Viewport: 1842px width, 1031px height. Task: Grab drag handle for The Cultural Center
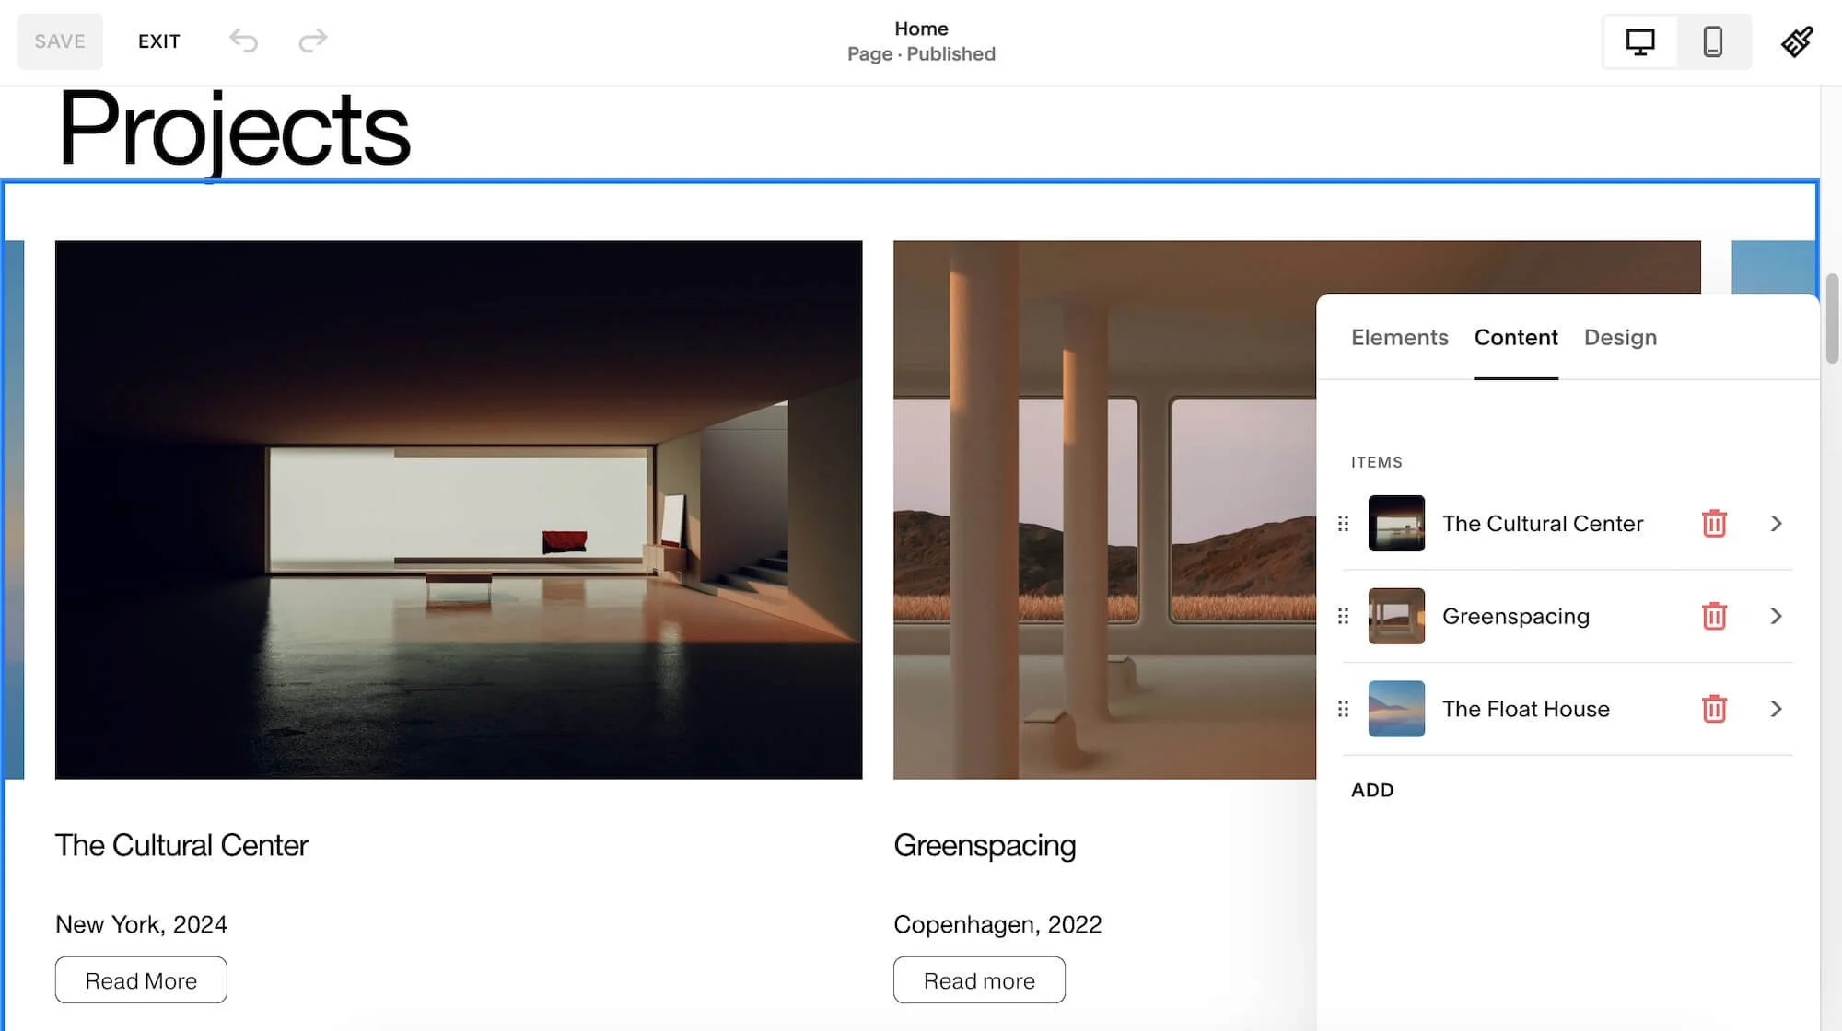(1343, 524)
